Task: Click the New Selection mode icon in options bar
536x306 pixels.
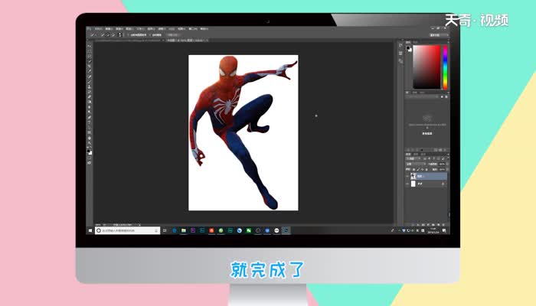Action: click(103, 35)
